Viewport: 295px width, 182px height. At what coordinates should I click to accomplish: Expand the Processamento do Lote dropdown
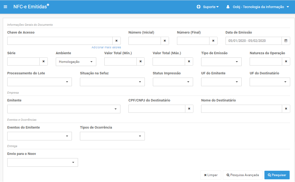pos(39,82)
